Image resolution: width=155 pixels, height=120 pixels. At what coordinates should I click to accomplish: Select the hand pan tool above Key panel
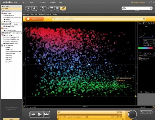click(x=144, y=23)
